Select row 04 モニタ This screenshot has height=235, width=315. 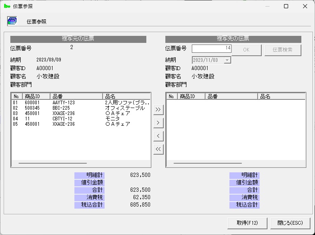pyautogui.click(x=81, y=119)
